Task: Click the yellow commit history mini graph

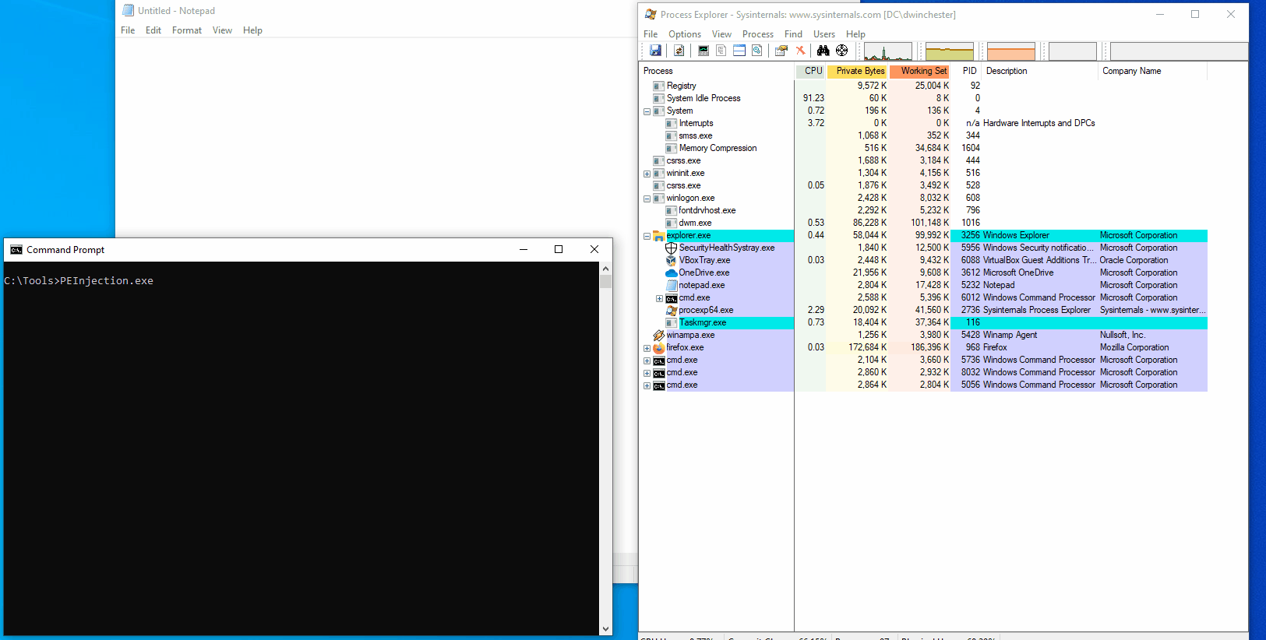Action: click(x=950, y=51)
